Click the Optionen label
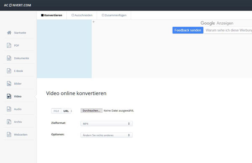The width and height of the screenshot is (252, 163). click(x=58, y=134)
